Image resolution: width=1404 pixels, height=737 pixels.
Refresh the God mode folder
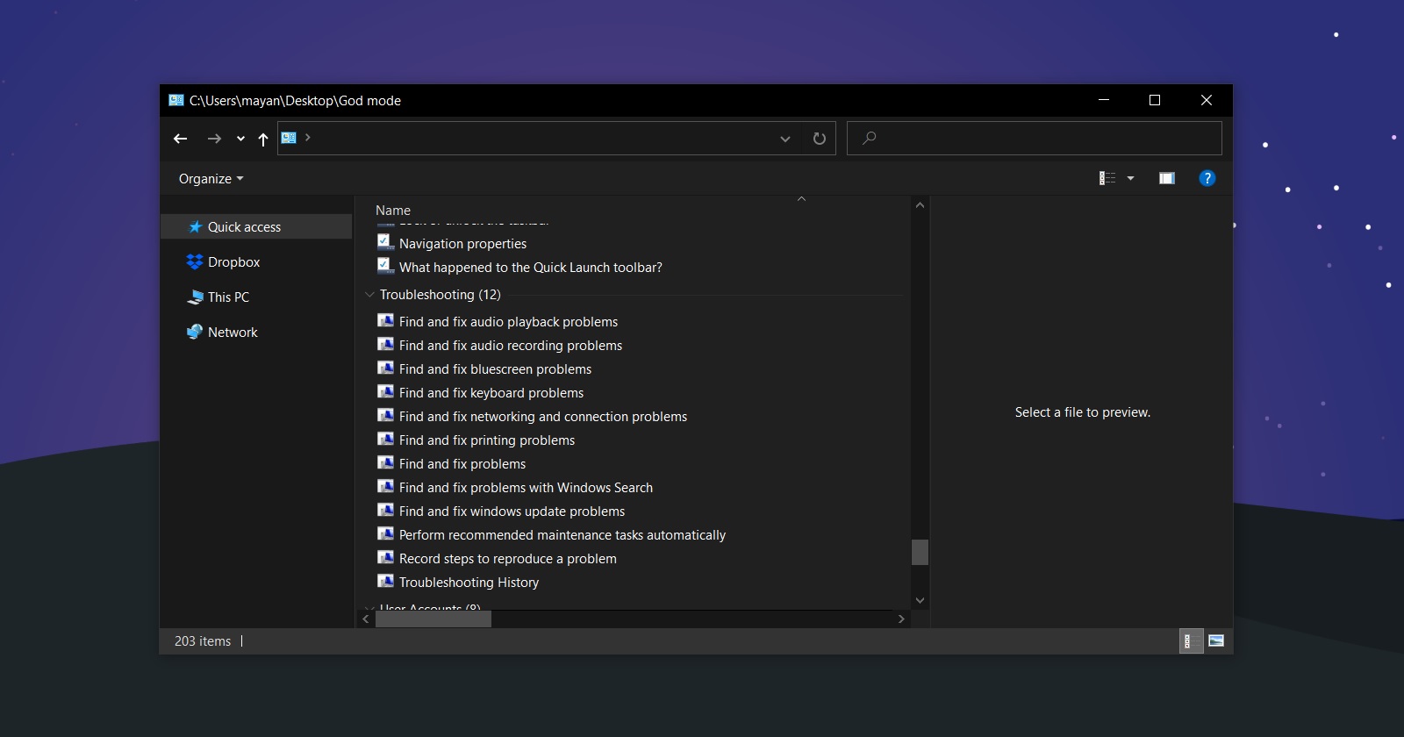(820, 139)
